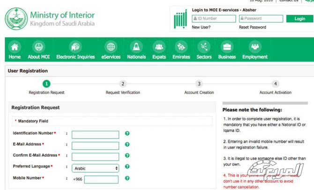
Task: Click into the E-Mail Address field
Action: click(x=95, y=146)
